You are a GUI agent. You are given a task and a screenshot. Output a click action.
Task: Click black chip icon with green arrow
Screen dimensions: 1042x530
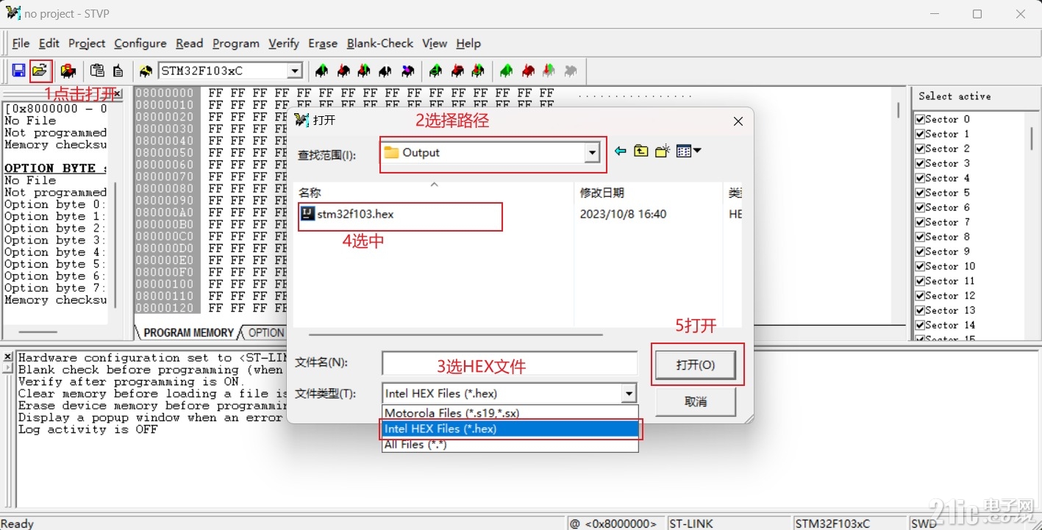pos(321,71)
